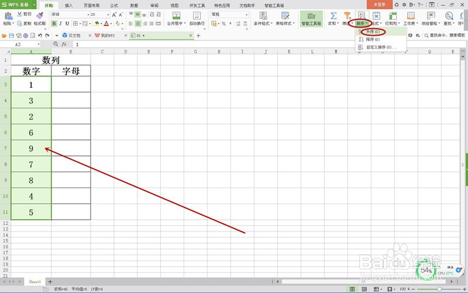This screenshot has width=468, height=293.
Task: Add a new sheet next to Sheet1
Action: tap(50, 282)
